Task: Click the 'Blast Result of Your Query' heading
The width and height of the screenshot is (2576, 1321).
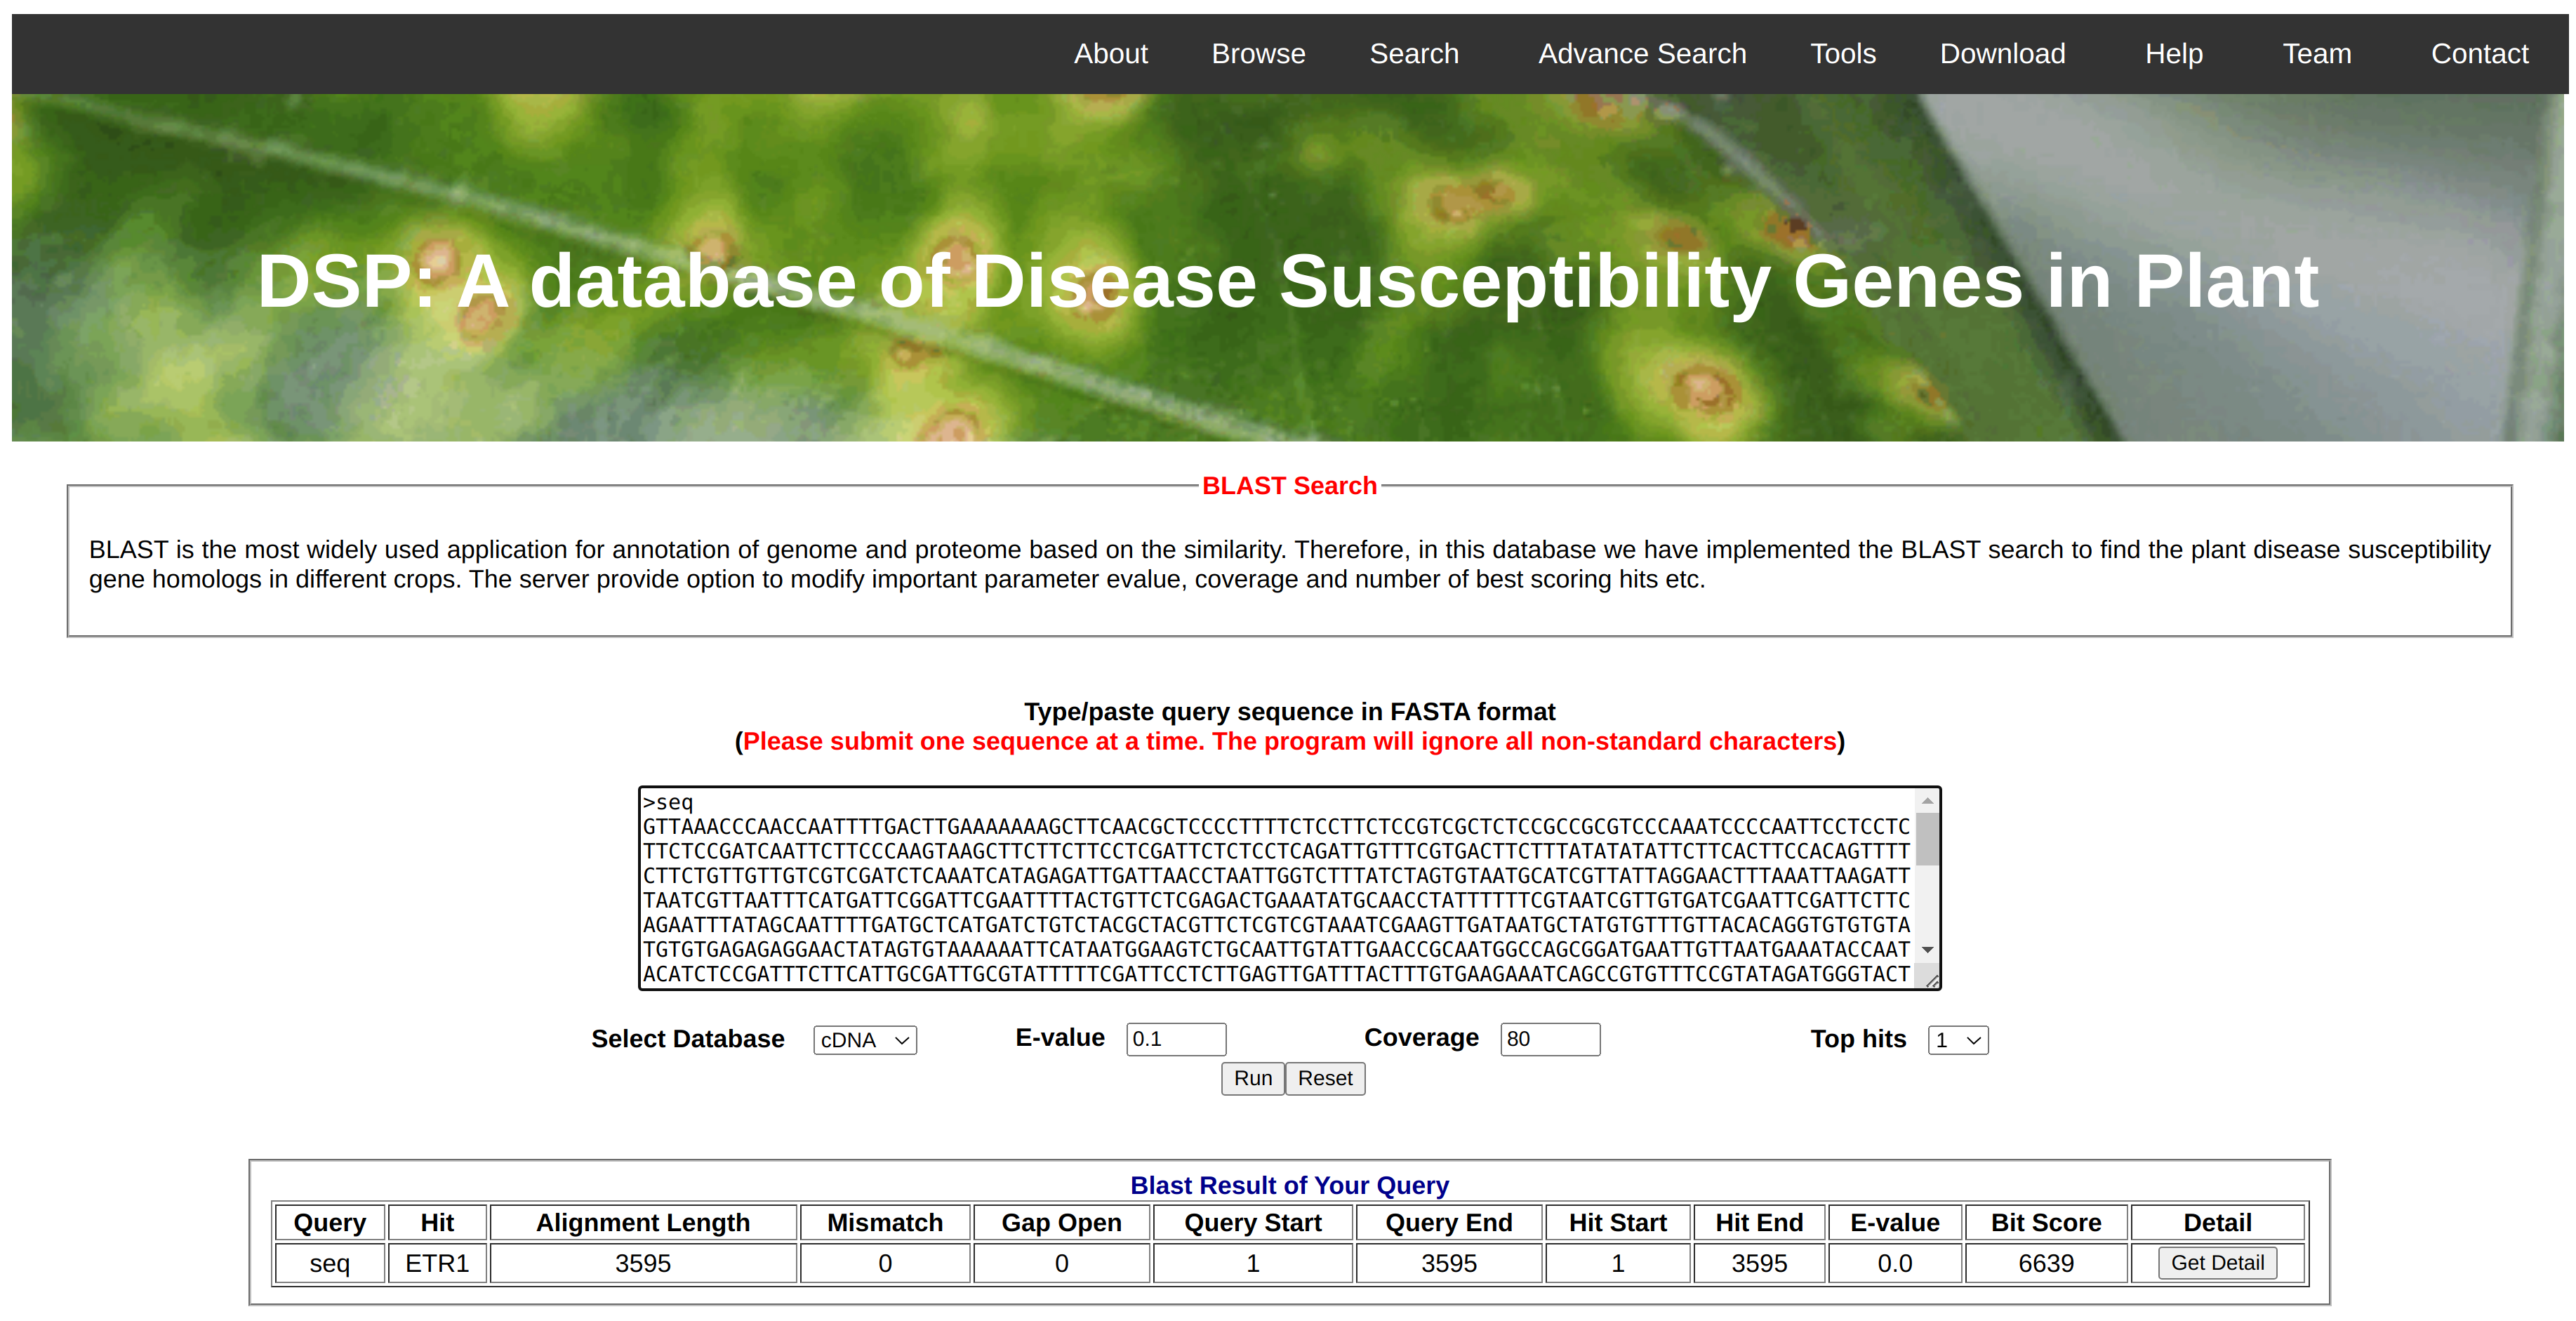Action: (x=1289, y=1185)
